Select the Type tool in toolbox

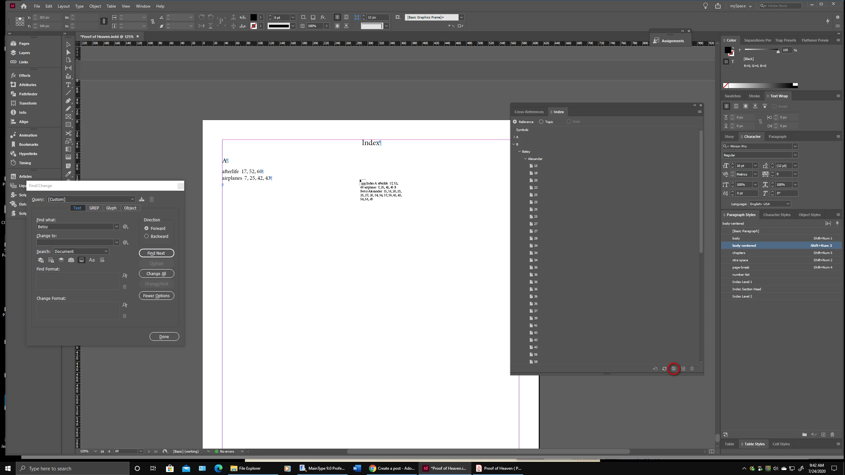(x=68, y=85)
